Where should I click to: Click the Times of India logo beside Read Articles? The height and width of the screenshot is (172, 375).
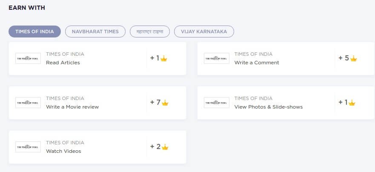tap(28, 58)
